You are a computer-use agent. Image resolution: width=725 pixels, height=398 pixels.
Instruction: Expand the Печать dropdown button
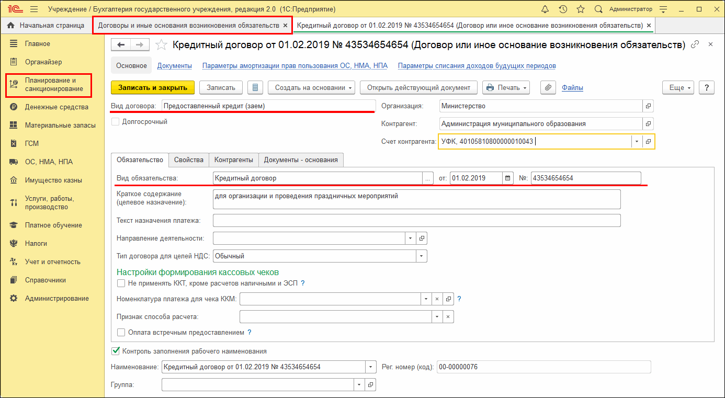click(x=506, y=87)
